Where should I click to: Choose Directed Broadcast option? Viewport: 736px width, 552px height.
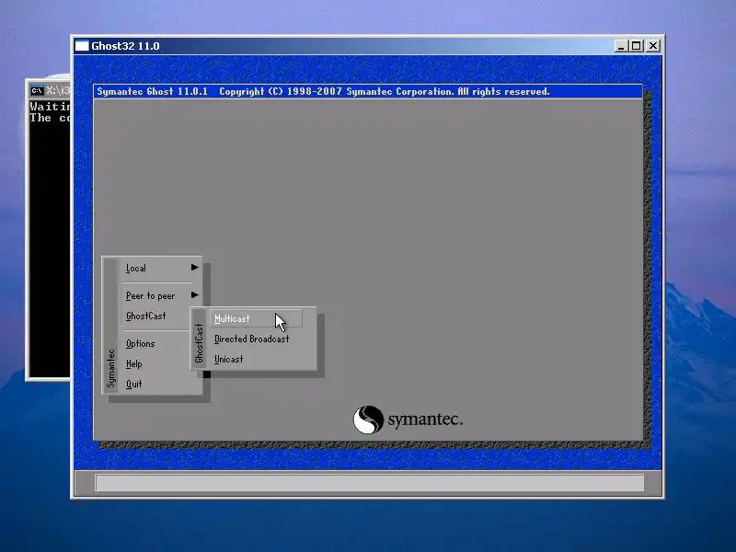[251, 339]
